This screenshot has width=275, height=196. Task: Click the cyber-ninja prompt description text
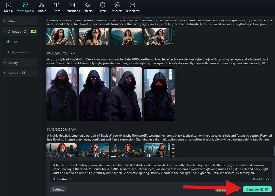[158, 61]
